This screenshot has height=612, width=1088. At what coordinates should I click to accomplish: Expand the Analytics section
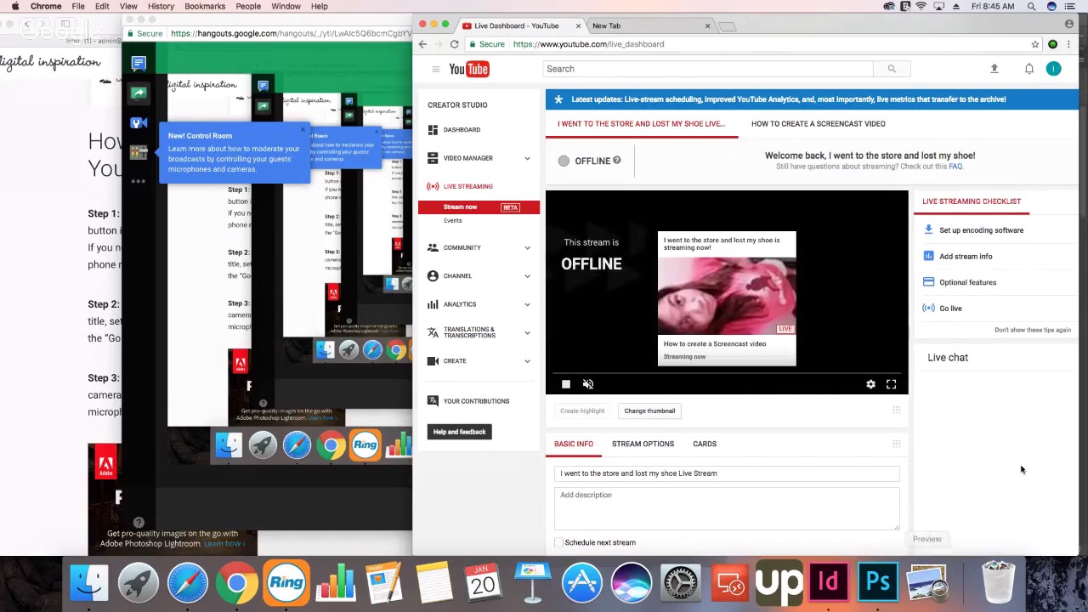click(527, 304)
